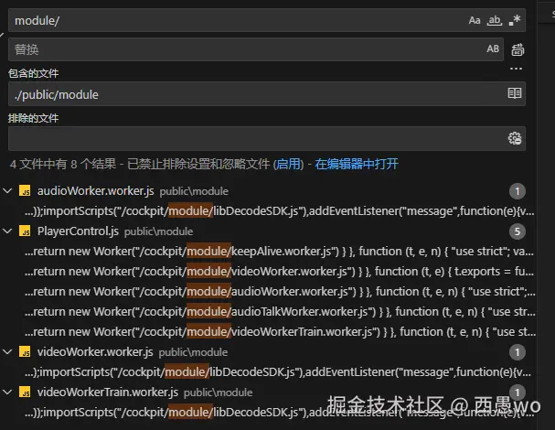Toggle Match Case (Aa) in search box
This screenshot has height=430, width=555.
(x=475, y=20)
